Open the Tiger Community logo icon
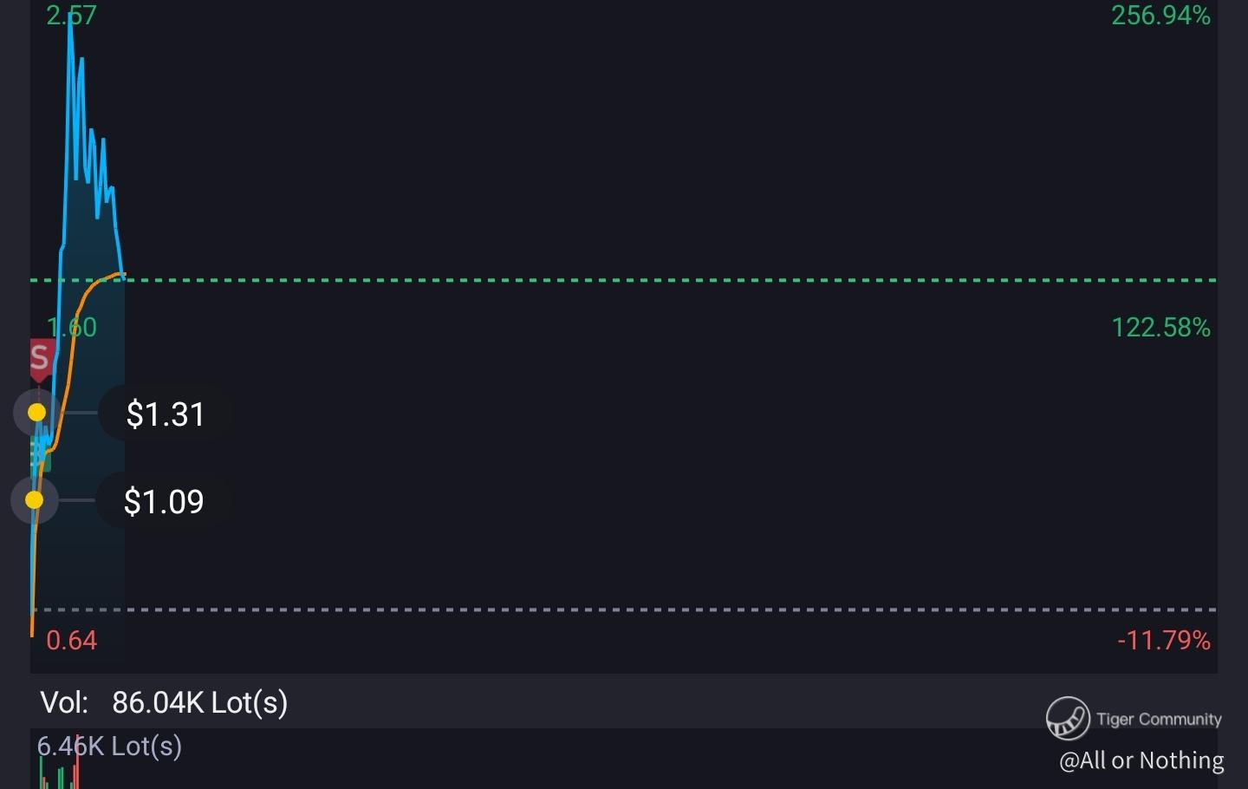The image size is (1248, 789). click(1068, 718)
